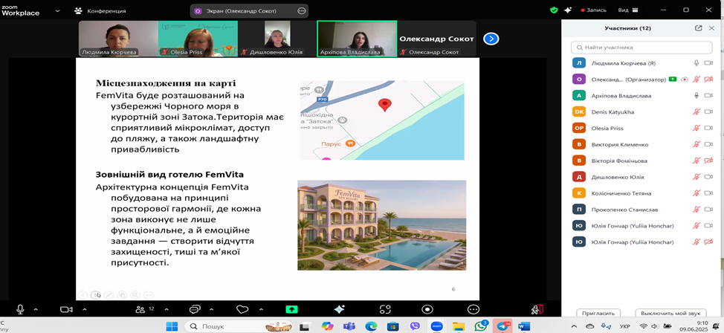Open the More options ellipsis in bottom toolbar
This screenshot has width=724, height=333.
pos(473,309)
